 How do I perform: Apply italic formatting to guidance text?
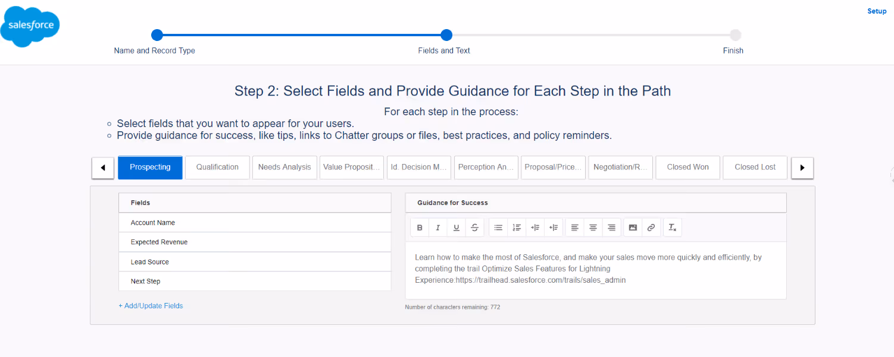pyautogui.click(x=437, y=227)
